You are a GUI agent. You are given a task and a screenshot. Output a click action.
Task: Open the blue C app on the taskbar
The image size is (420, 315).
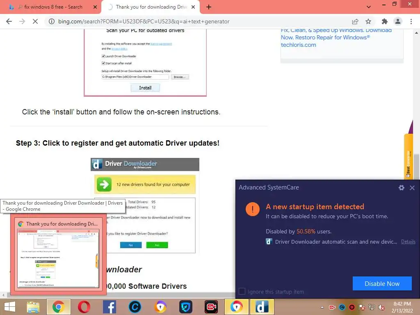coord(135,307)
